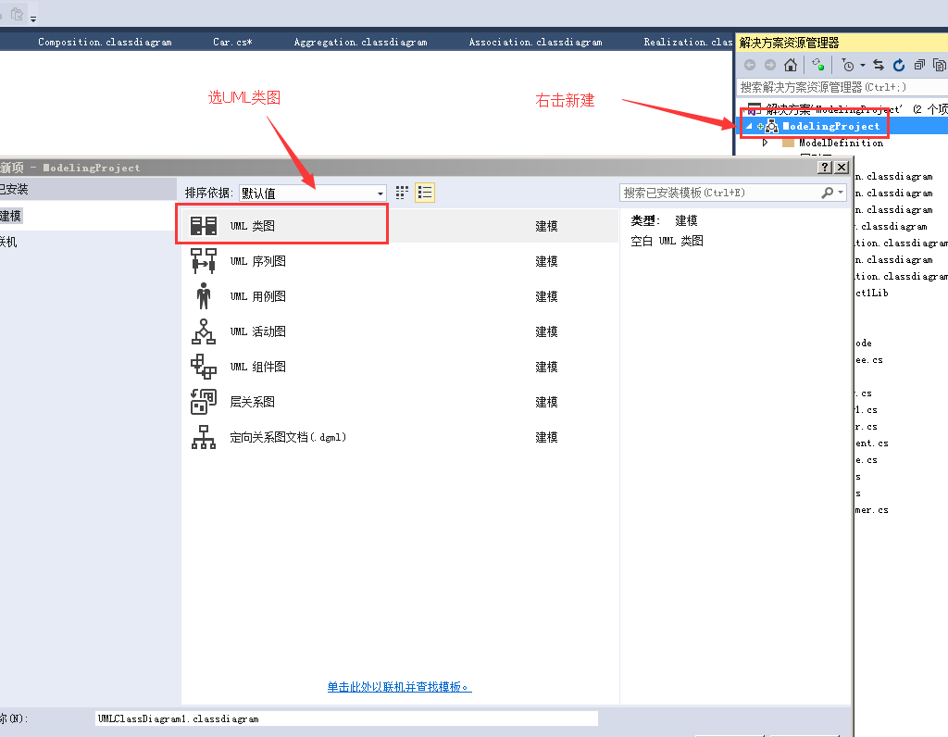Choose the 层关系图 template

point(400,402)
